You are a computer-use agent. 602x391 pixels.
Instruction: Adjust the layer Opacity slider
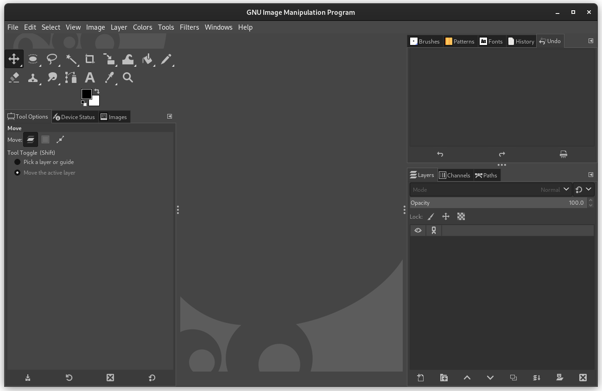498,203
